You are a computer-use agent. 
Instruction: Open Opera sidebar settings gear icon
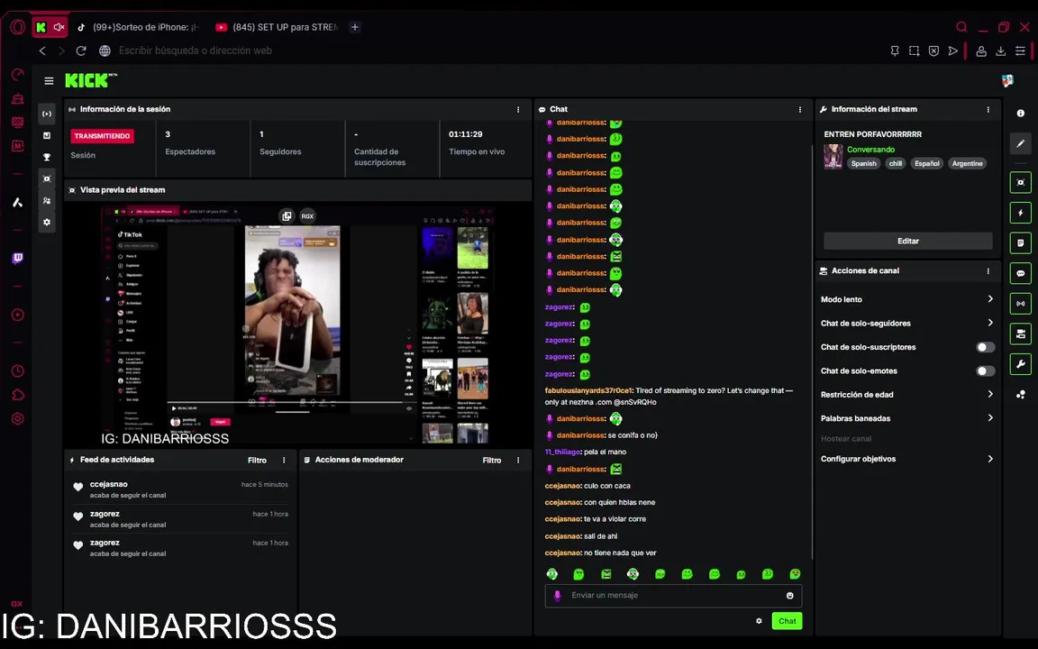[x=18, y=418]
